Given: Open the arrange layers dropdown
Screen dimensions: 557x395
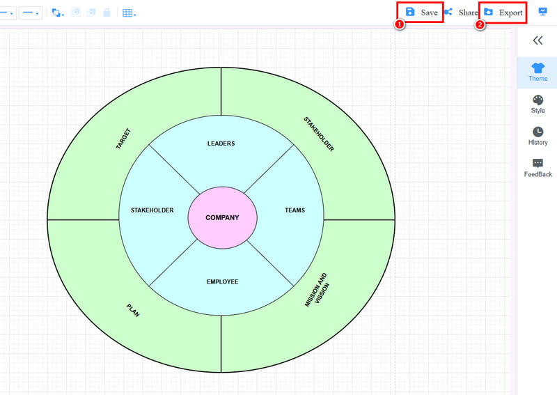Looking at the screenshot, I should pyautogui.click(x=58, y=13).
